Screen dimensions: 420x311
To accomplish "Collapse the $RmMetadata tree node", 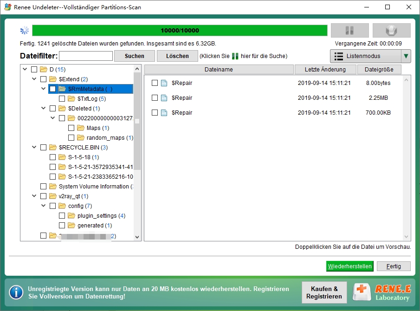I will [44, 88].
